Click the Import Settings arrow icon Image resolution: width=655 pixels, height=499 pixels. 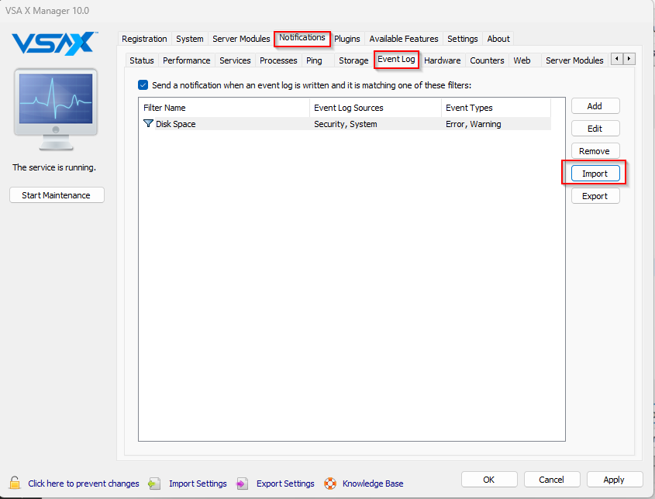pyautogui.click(x=154, y=484)
